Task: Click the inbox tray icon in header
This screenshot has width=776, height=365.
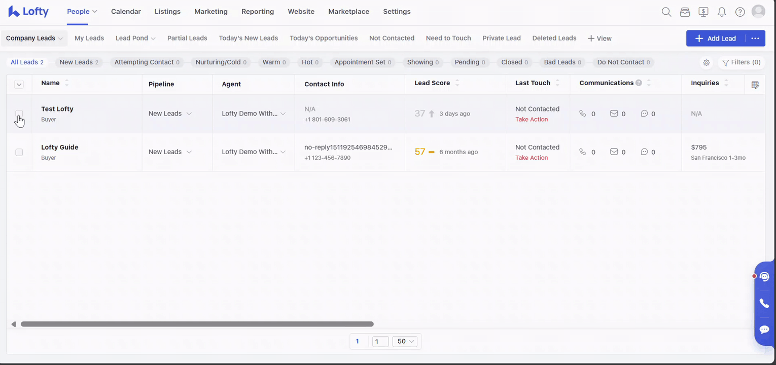Action: click(685, 12)
